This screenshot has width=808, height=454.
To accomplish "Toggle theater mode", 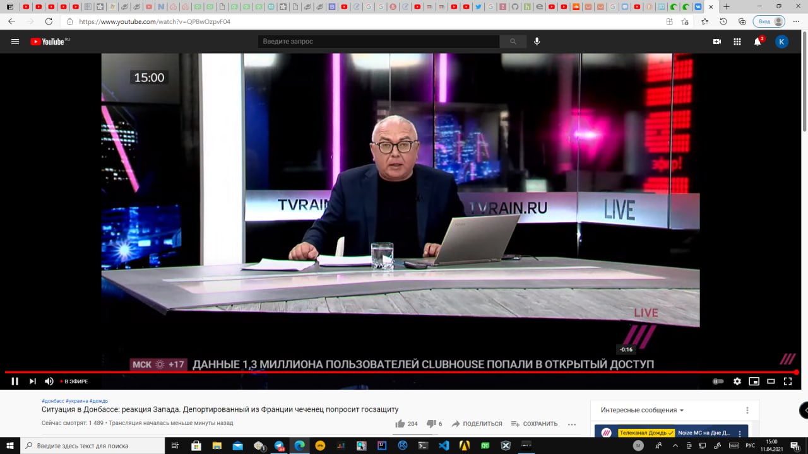I will click(771, 381).
